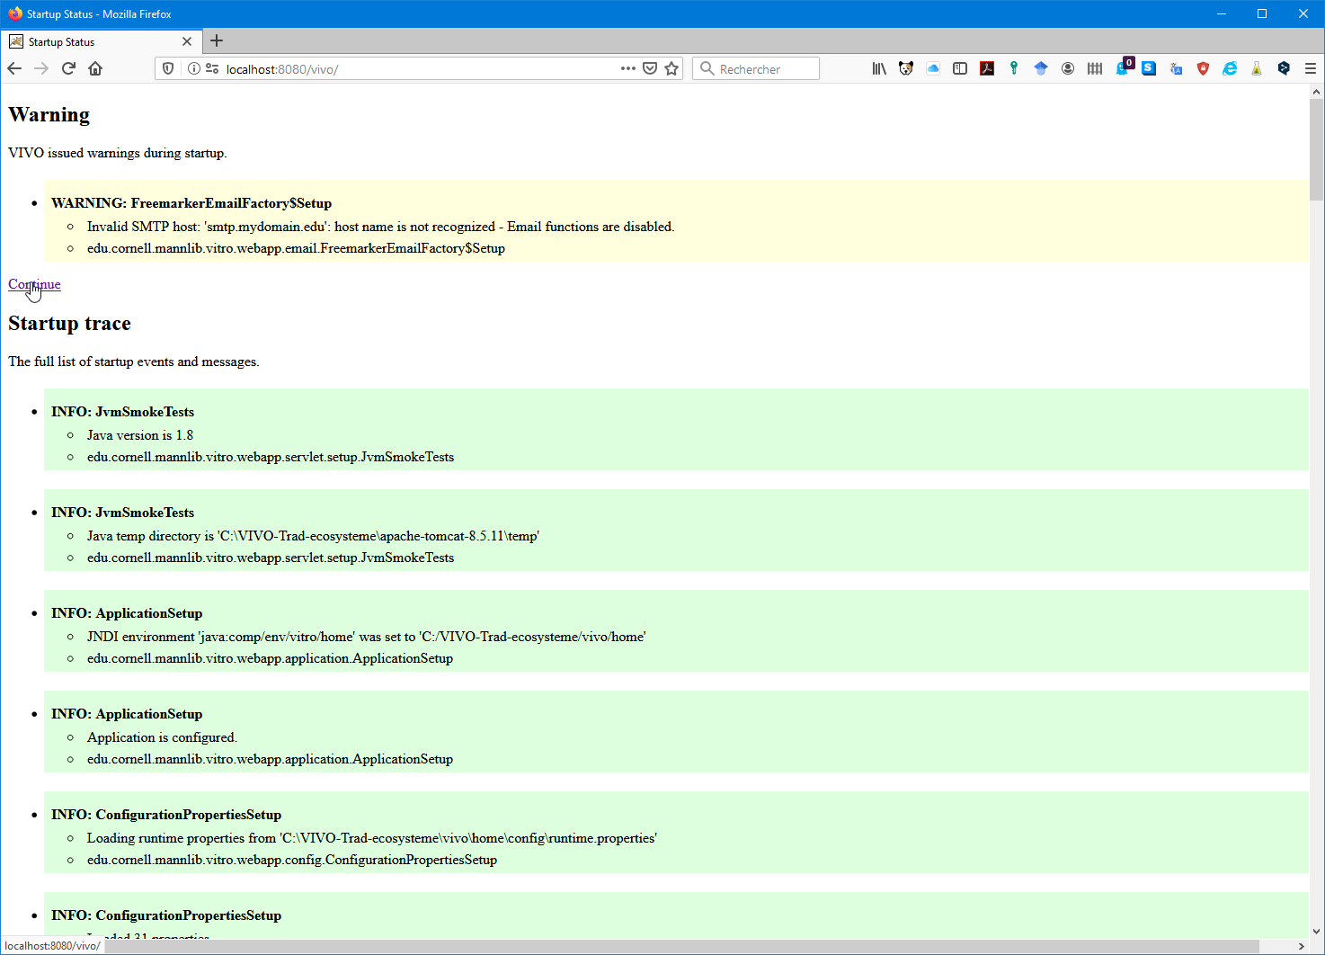Screen dimensions: 1325x955
Task: Reload the current page
Action: pos(68,68)
